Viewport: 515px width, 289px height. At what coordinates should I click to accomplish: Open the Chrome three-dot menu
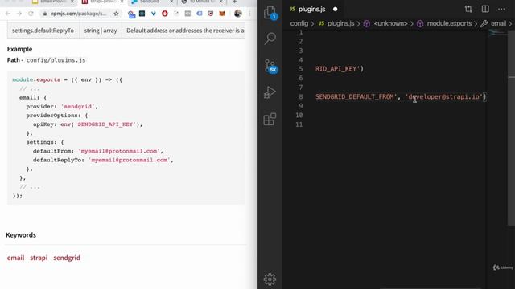tap(249, 14)
